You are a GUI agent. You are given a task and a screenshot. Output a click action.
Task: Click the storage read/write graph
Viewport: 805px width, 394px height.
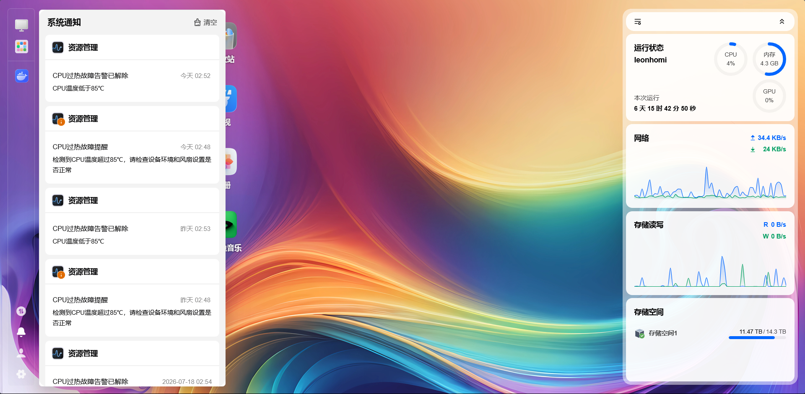tap(710, 271)
